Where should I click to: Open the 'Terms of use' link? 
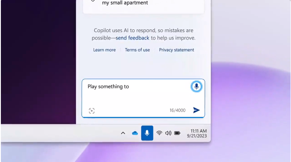(137, 50)
